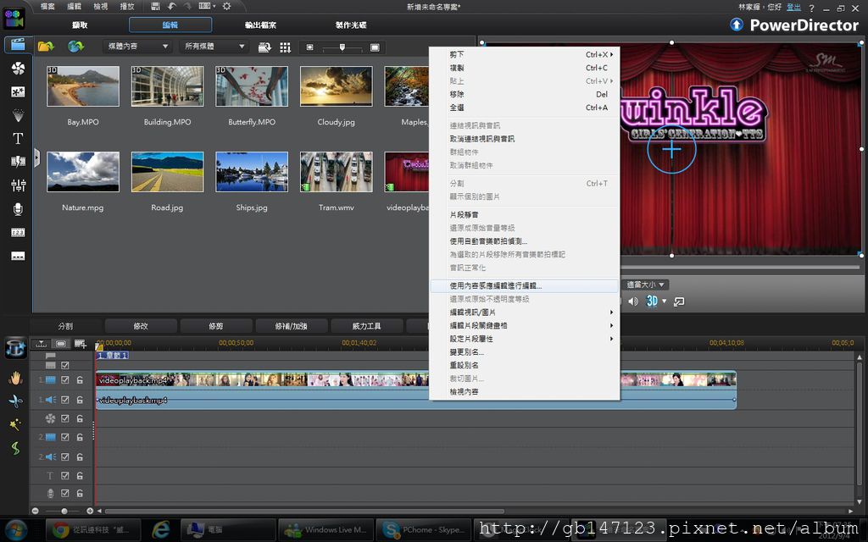Click the Magic Movie Wizard hat icon
The width and height of the screenshot is (868, 542).
coord(15,348)
